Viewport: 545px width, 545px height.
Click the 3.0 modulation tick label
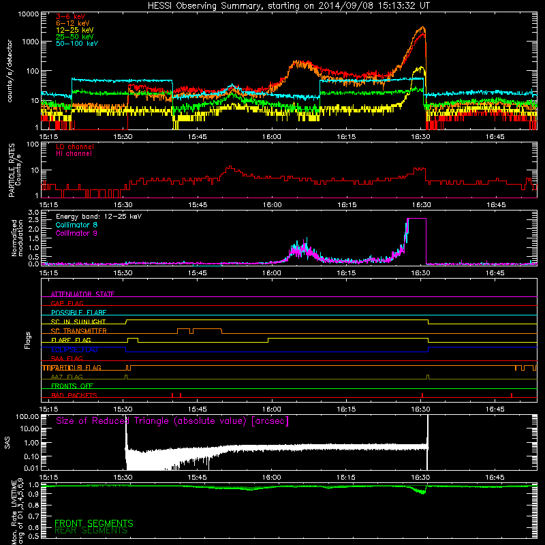33,213
